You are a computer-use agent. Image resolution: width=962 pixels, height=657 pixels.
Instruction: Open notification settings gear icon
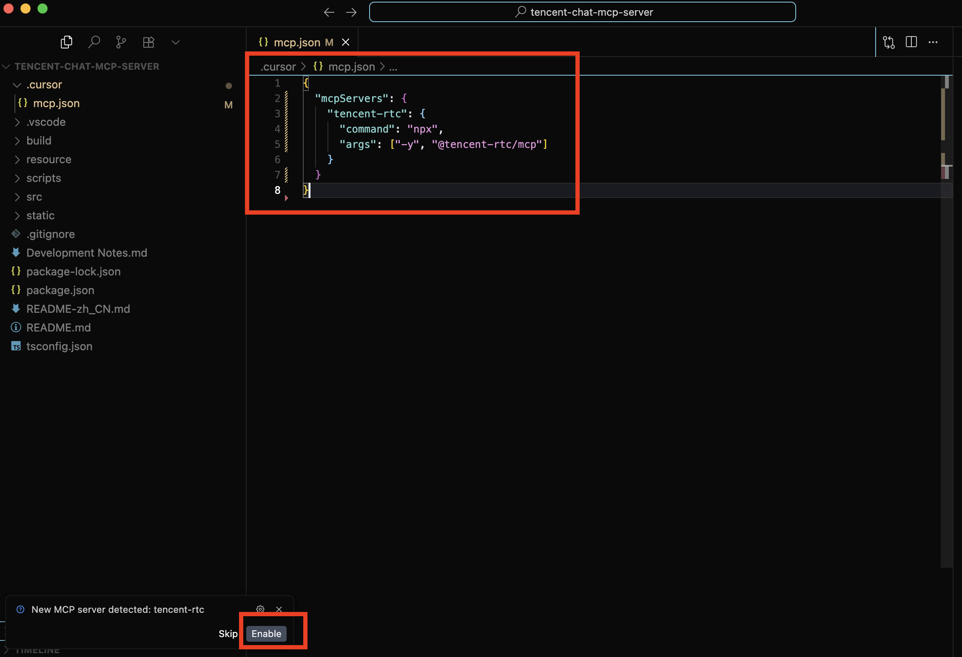pos(260,609)
